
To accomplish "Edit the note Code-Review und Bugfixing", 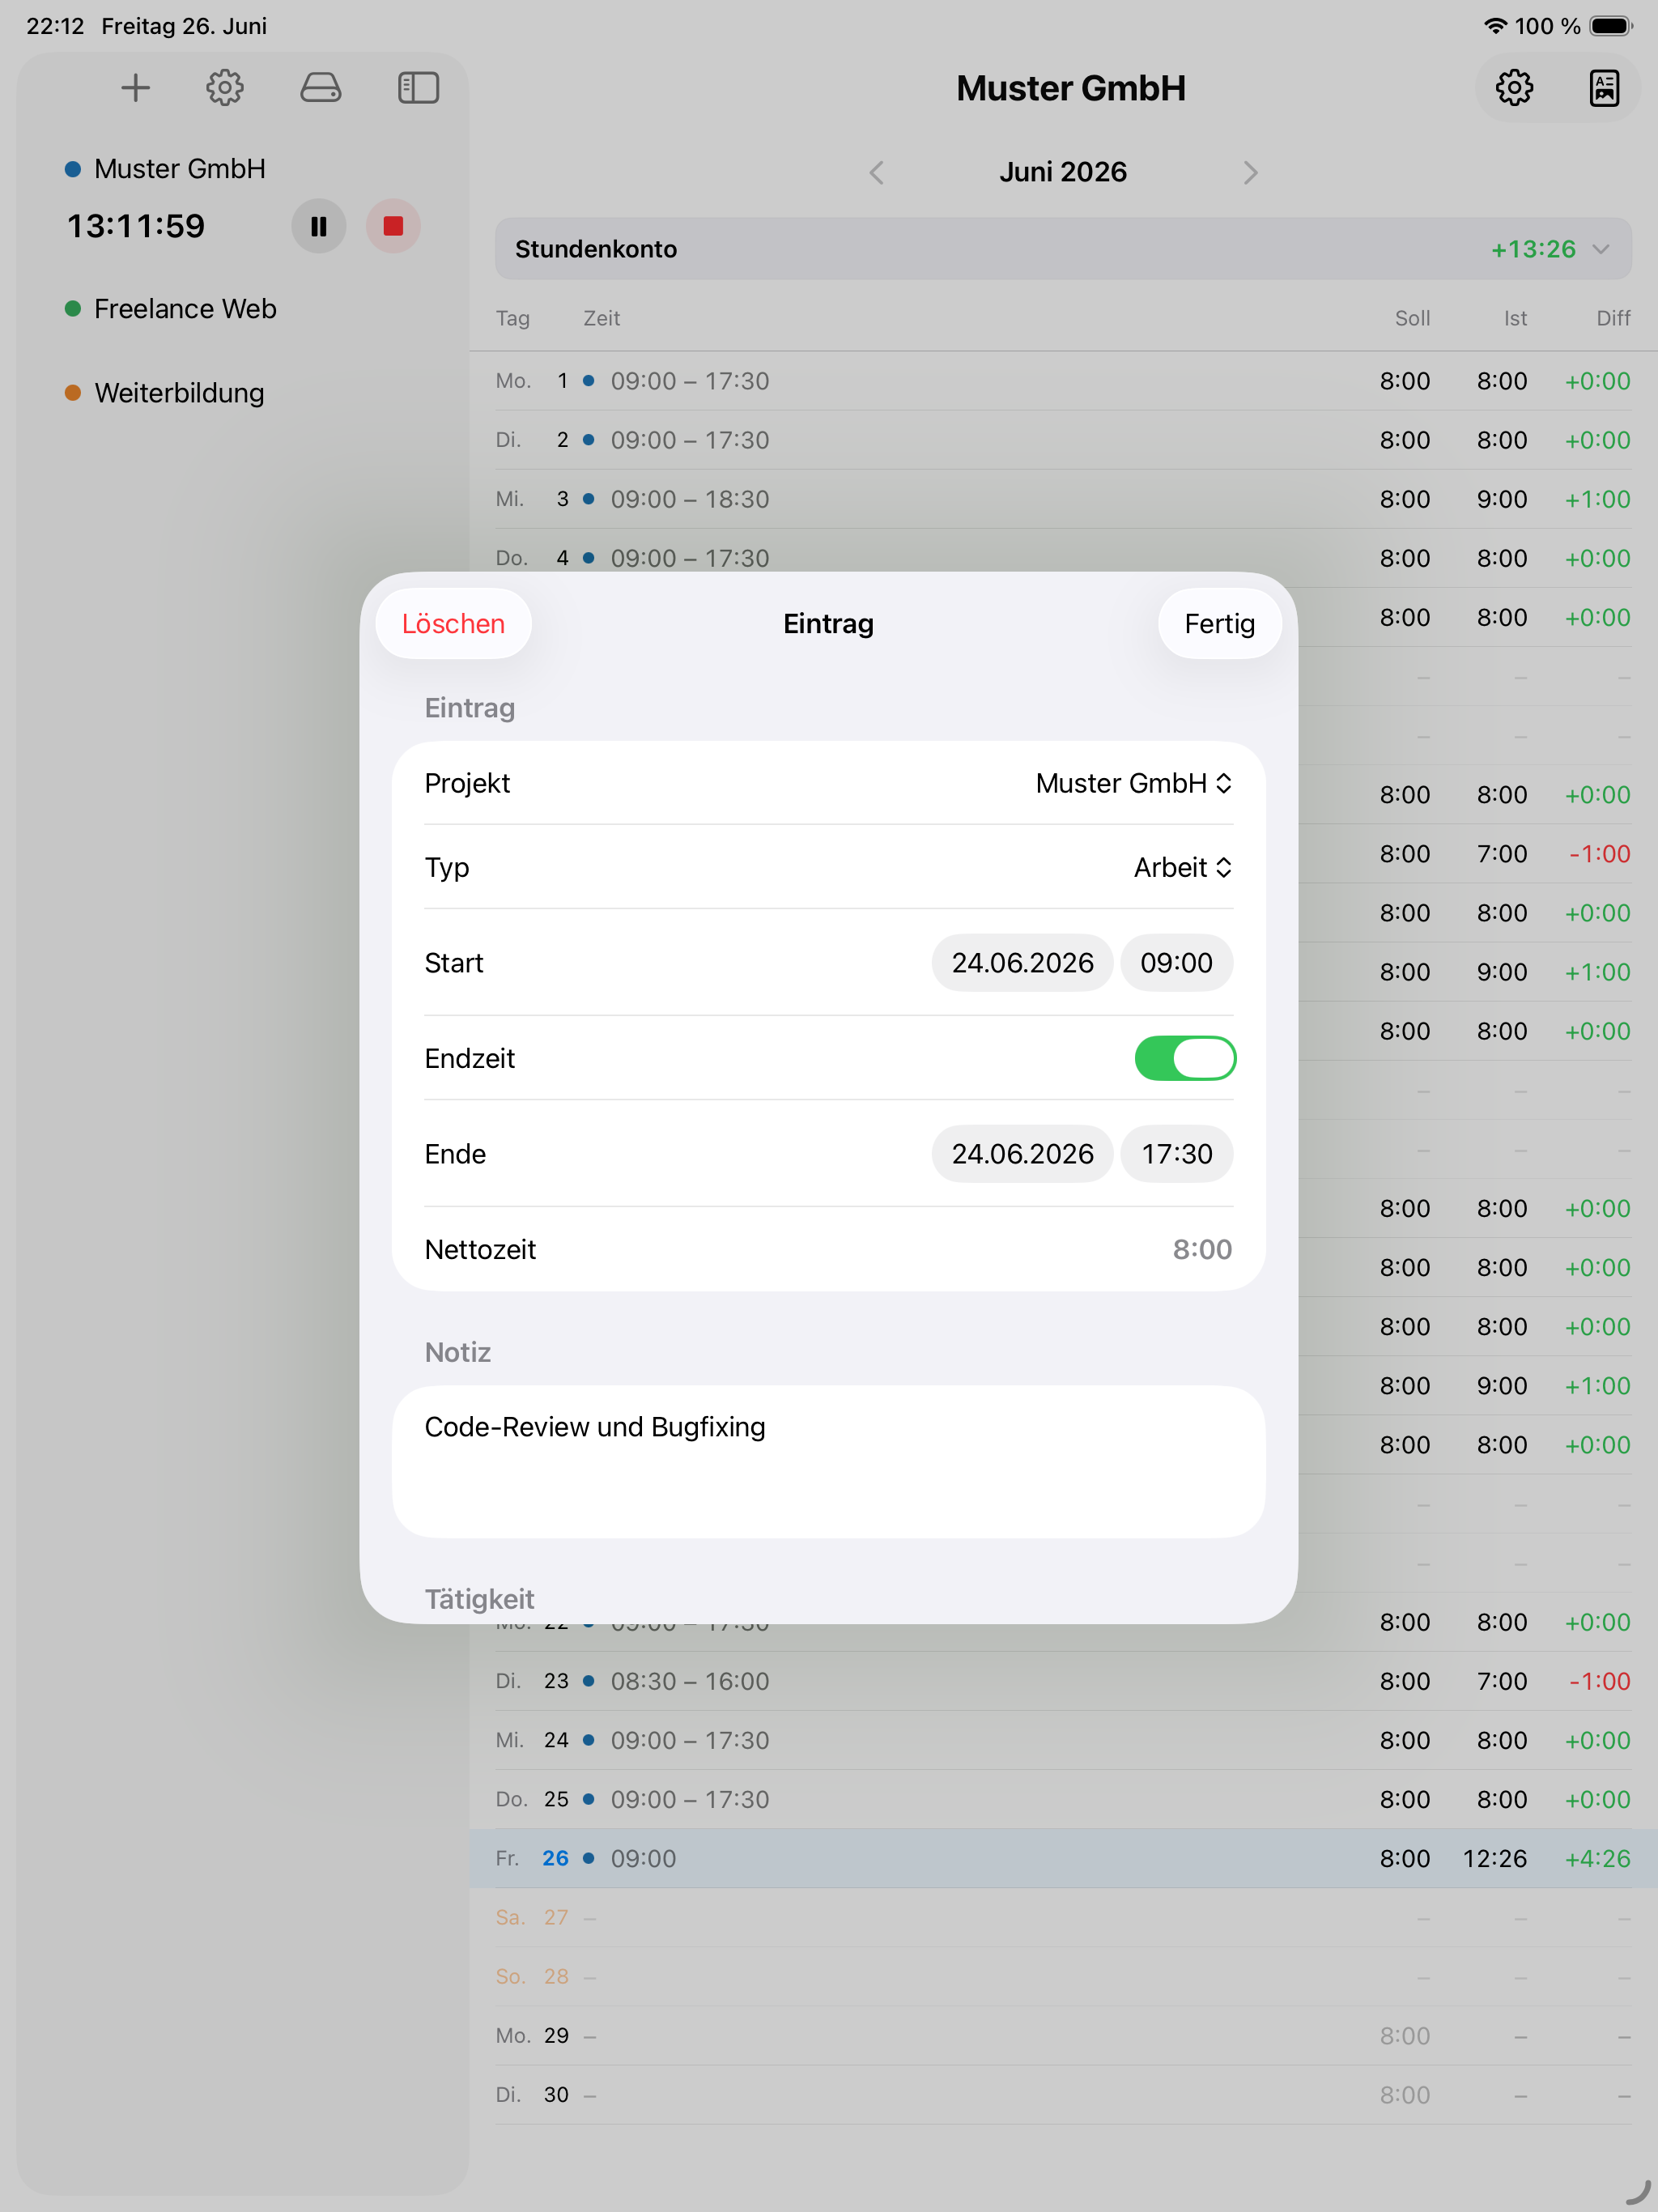I will click(828, 1461).
